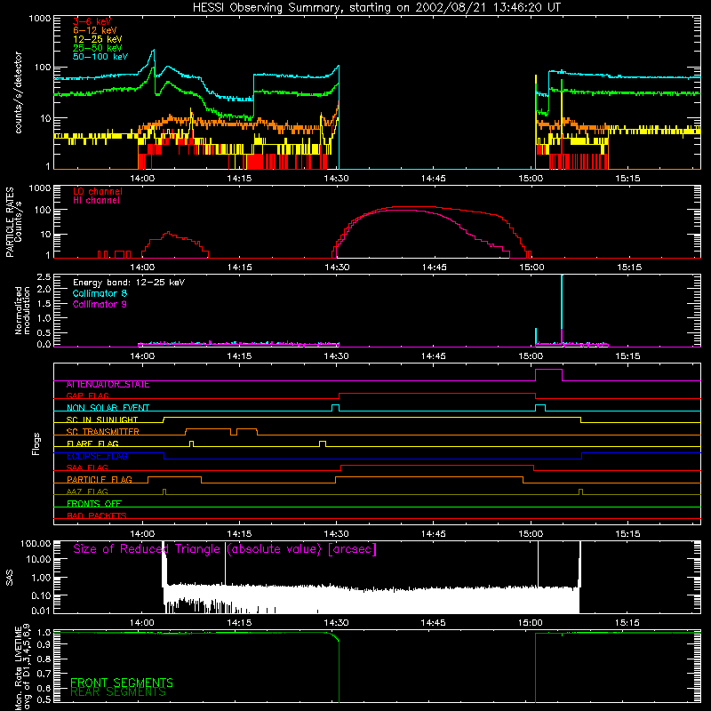The height and width of the screenshot is (711, 711).
Task: Click the 'SAS' vertical axis label
Action: click(10, 577)
